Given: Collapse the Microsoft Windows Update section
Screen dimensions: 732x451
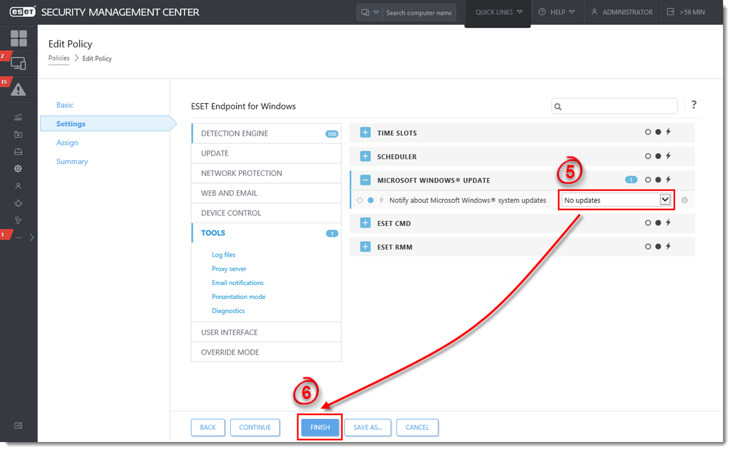Looking at the screenshot, I should pos(365,180).
